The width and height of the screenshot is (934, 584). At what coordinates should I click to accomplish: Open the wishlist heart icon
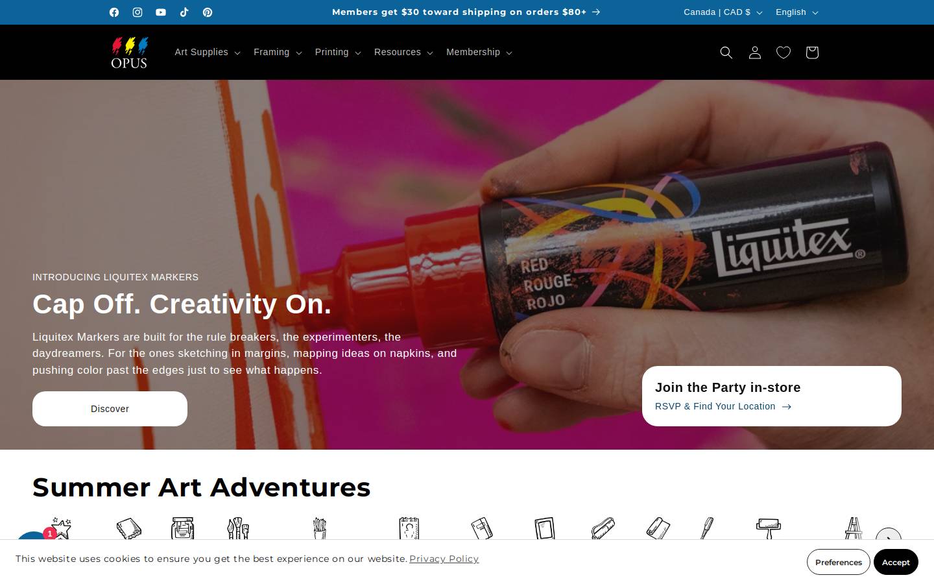pos(784,53)
